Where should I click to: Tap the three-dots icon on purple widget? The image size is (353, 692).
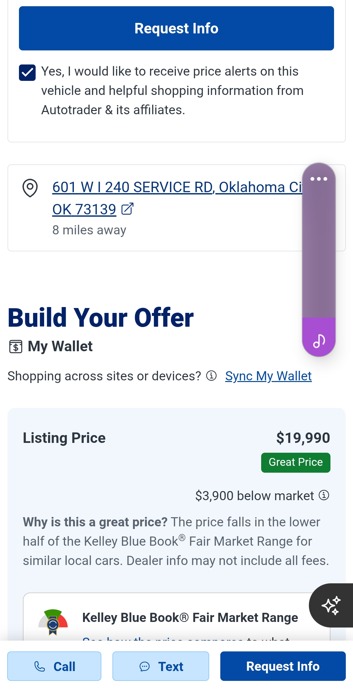coord(319,179)
